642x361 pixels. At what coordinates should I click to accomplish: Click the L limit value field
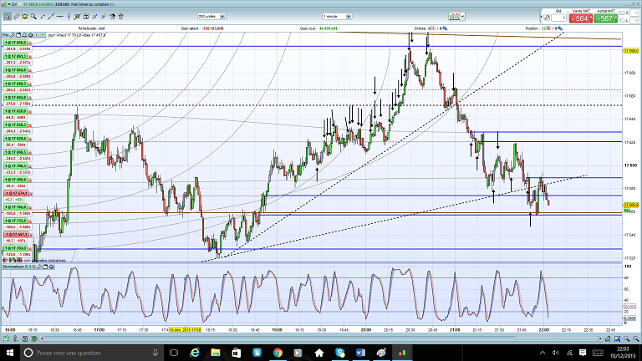click(634, 21)
